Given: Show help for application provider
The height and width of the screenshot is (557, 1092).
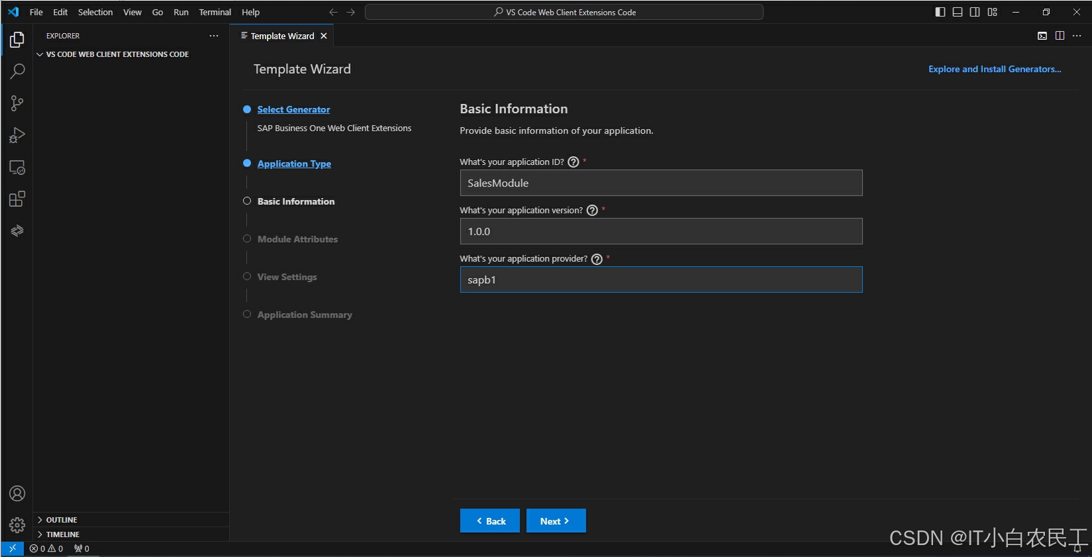Looking at the screenshot, I should pos(597,259).
